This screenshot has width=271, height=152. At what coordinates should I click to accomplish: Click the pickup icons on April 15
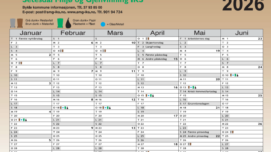(150, 96)
